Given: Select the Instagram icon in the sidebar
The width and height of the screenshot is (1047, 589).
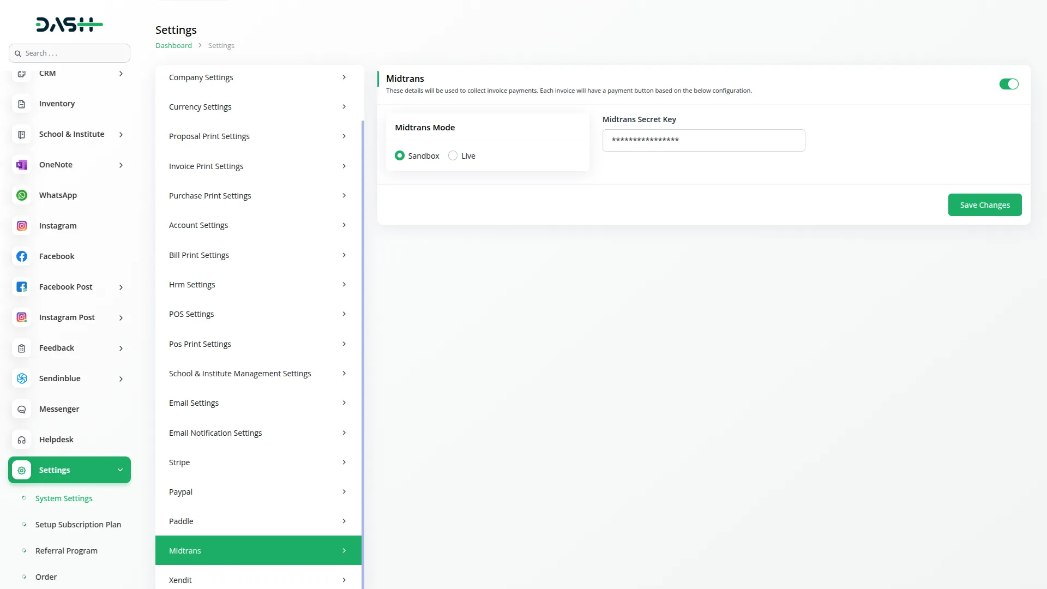Looking at the screenshot, I should point(21,225).
